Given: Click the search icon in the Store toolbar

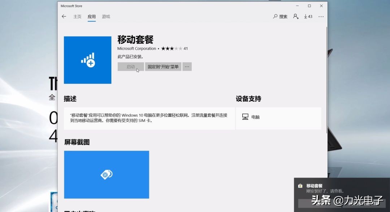Looking at the screenshot, I should point(276,16).
